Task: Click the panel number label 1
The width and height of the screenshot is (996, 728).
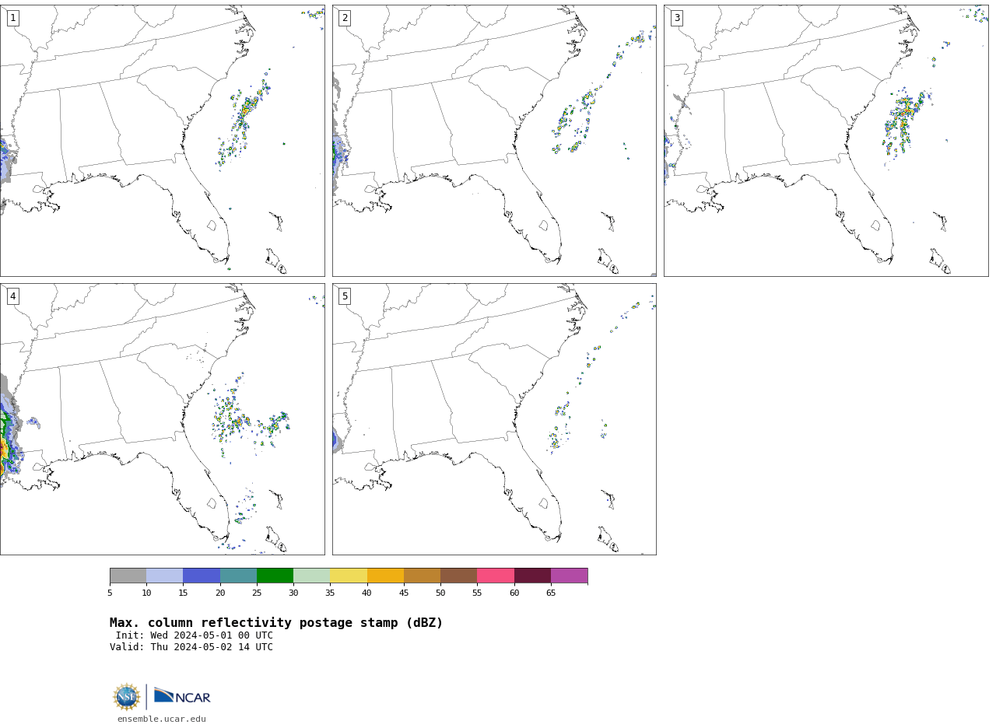Action: pyautogui.click(x=12, y=18)
